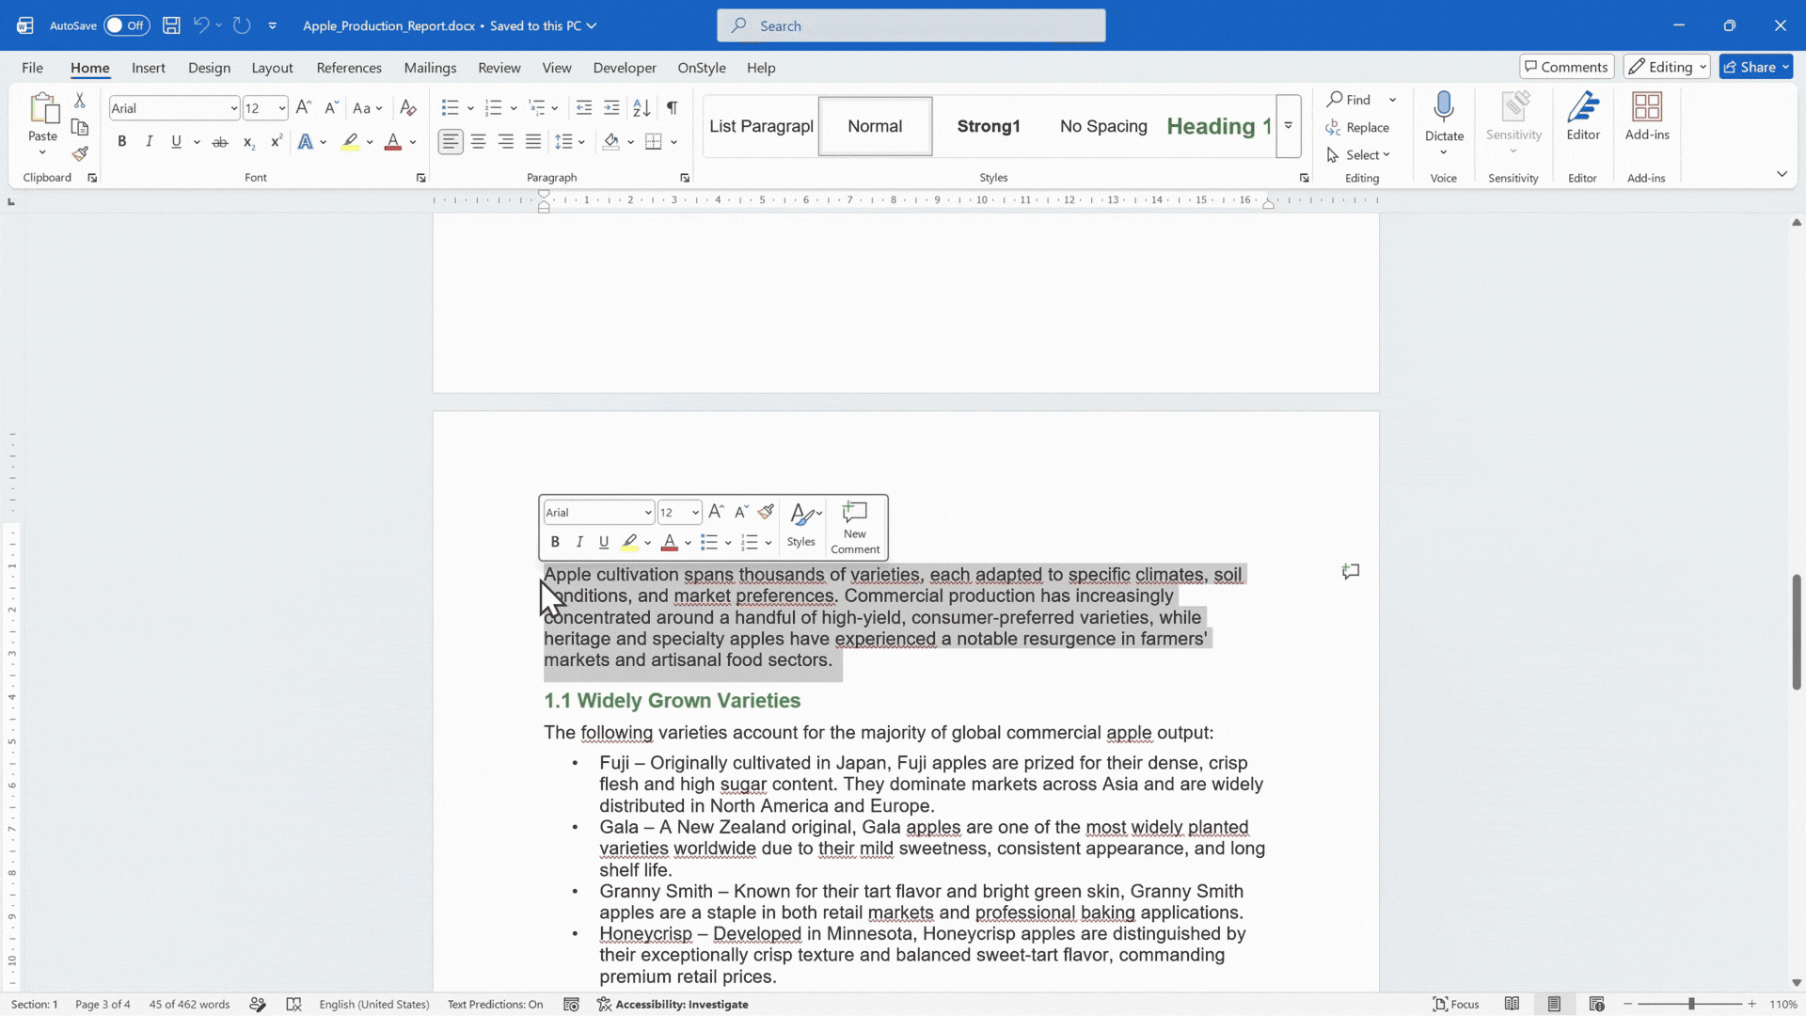Toggle Center alignment in Paragraph group

(x=478, y=142)
